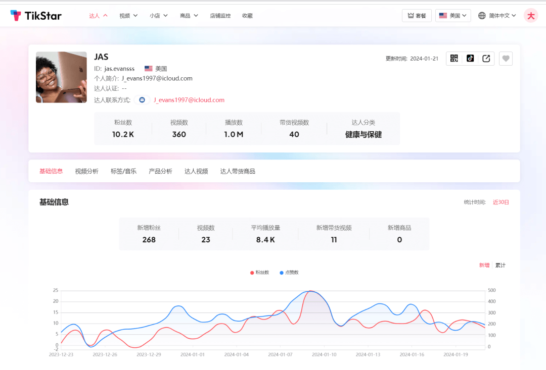Open the 美国 country dropdown

point(453,16)
